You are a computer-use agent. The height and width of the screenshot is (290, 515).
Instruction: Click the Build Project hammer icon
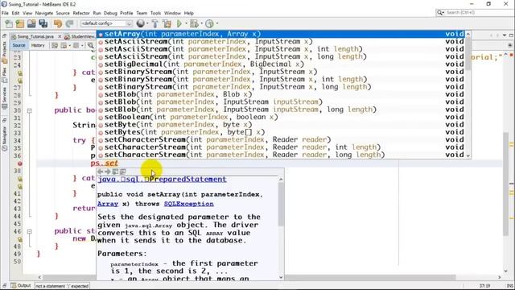155,23
